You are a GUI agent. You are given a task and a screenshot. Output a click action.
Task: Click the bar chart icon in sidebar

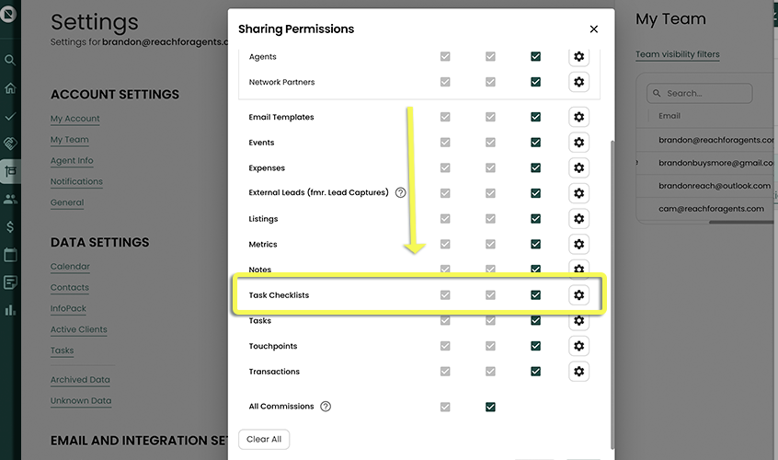coord(10,309)
